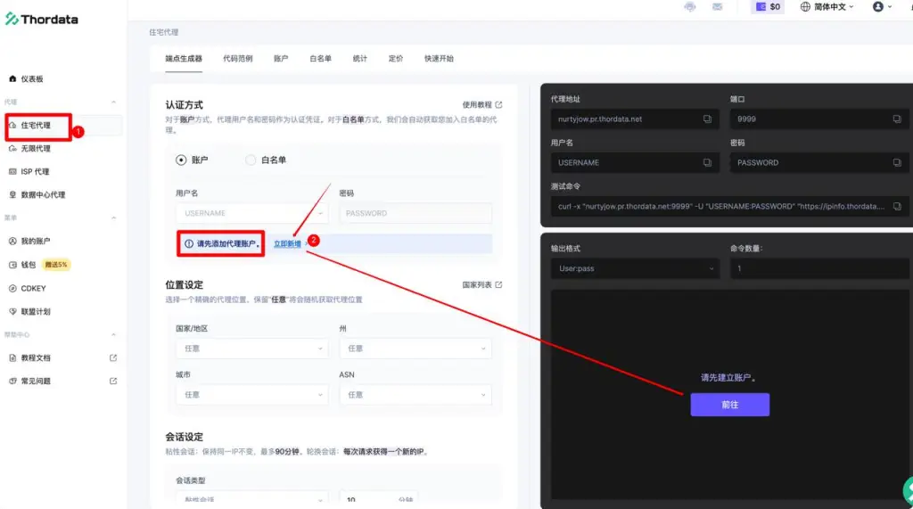Image resolution: width=913 pixels, height=509 pixels.
Task: Select 住宅代理 in the sidebar
Action: (x=36, y=125)
